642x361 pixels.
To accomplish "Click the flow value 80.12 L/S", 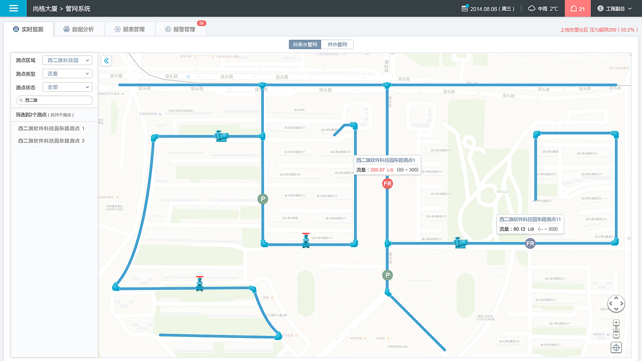I will (525, 229).
